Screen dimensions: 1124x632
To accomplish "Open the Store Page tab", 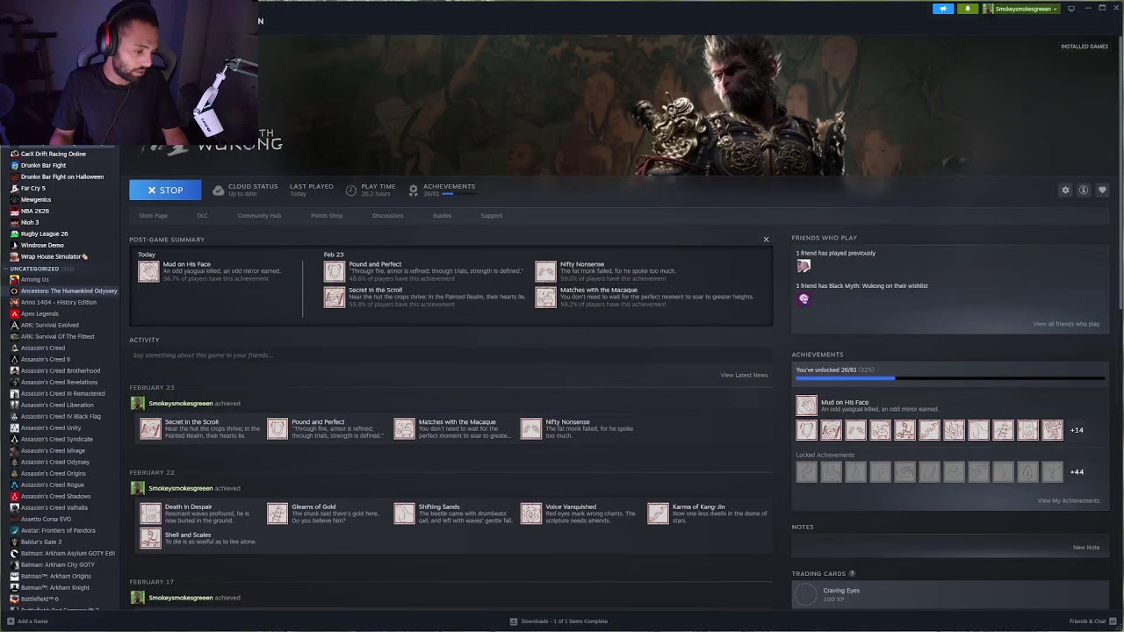I will pos(153,216).
